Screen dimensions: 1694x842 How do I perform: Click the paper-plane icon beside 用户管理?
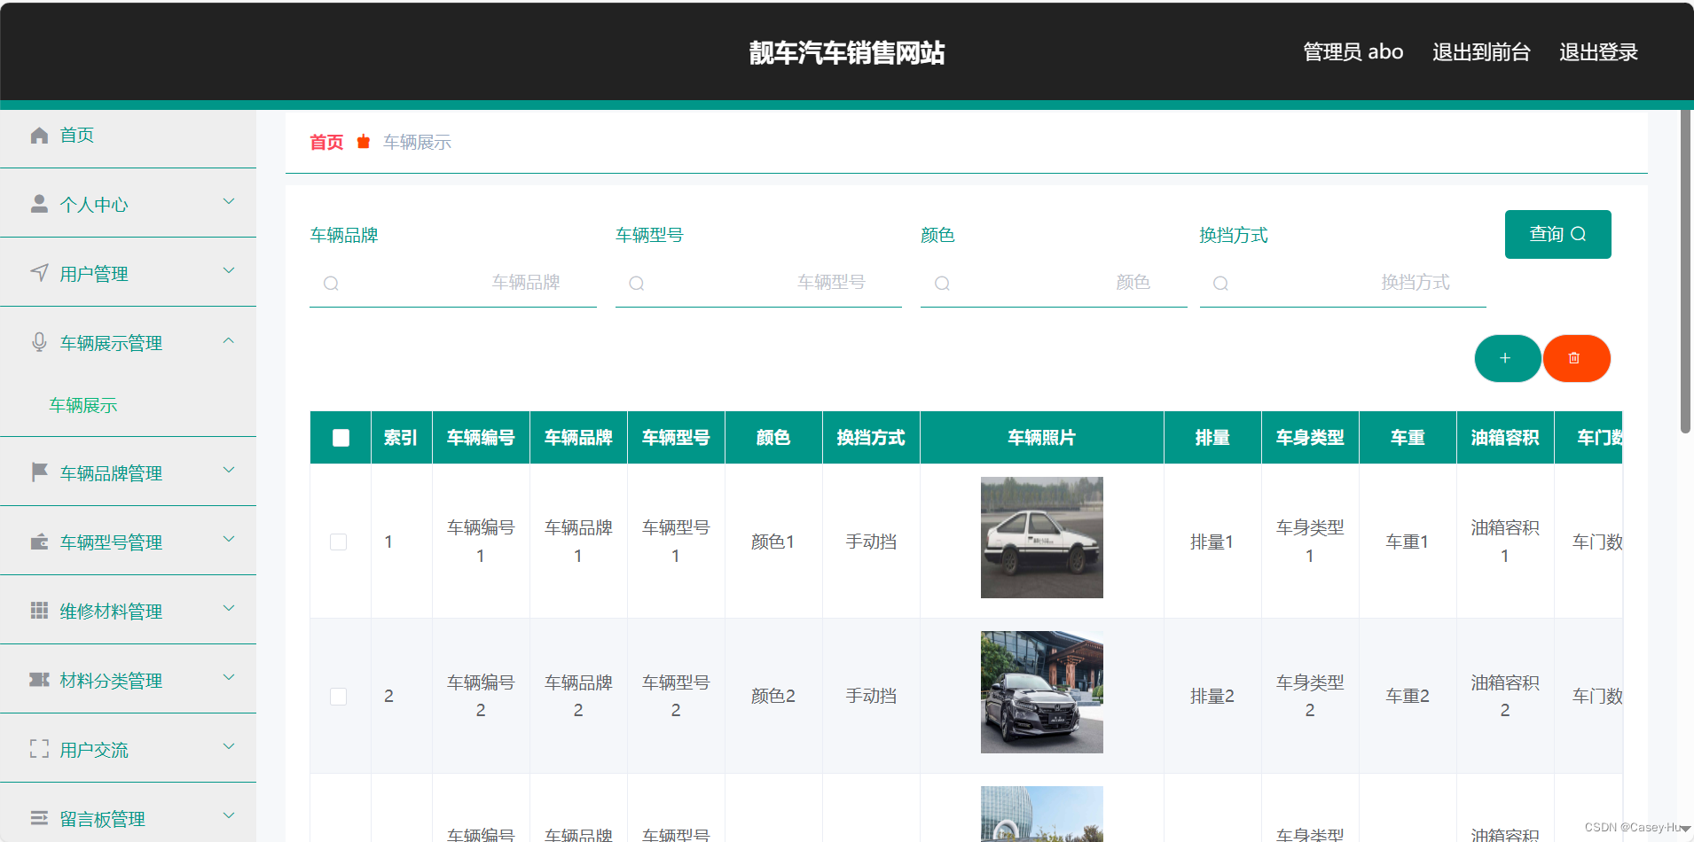(39, 273)
